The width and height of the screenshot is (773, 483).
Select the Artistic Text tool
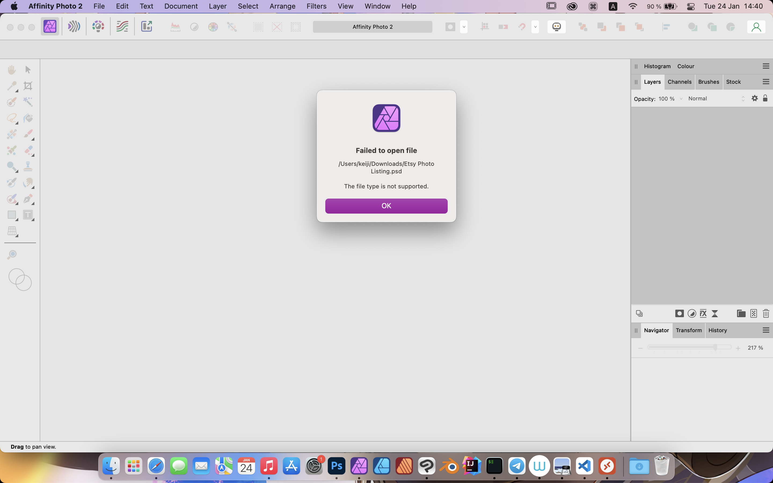click(x=28, y=215)
